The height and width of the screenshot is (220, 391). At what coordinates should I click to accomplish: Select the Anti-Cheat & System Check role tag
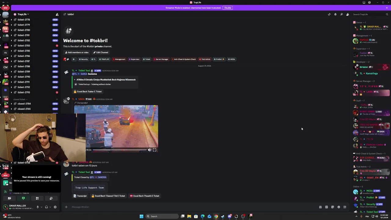click(183, 59)
